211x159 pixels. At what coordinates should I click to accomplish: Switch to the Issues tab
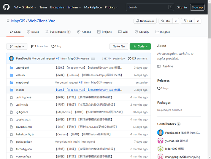(33, 32)
